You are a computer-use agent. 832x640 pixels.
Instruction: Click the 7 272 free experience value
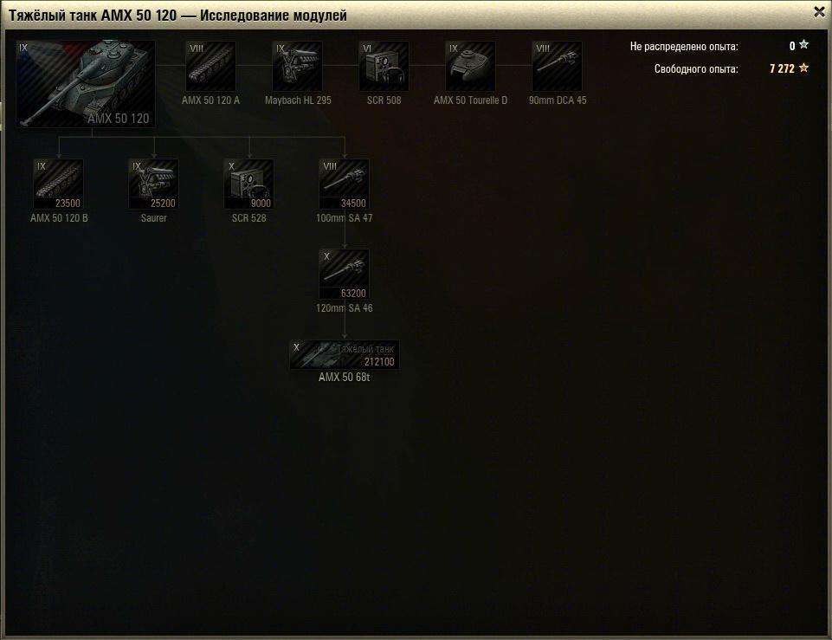(x=782, y=68)
